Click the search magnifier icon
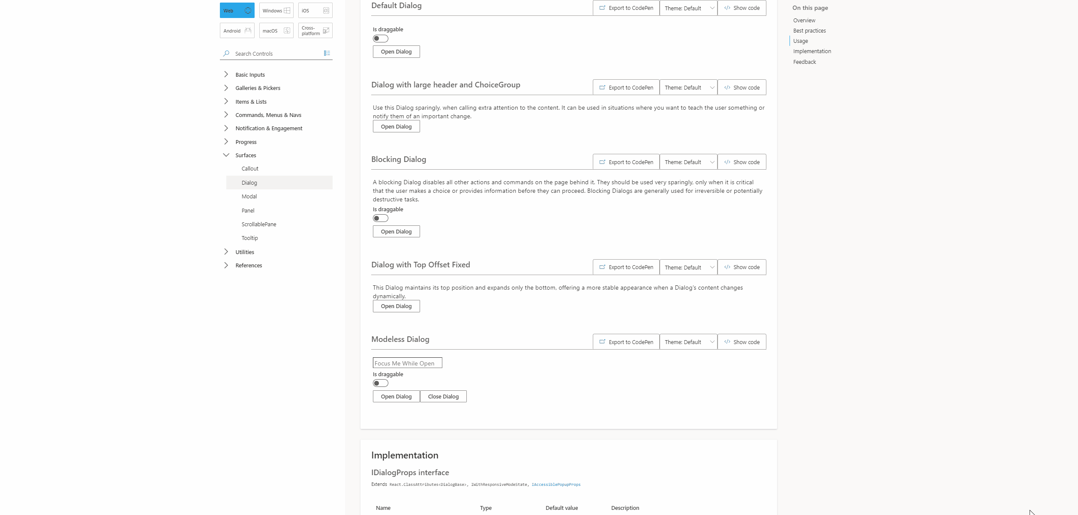The height and width of the screenshot is (515, 1078). click(x=227, y=53)
